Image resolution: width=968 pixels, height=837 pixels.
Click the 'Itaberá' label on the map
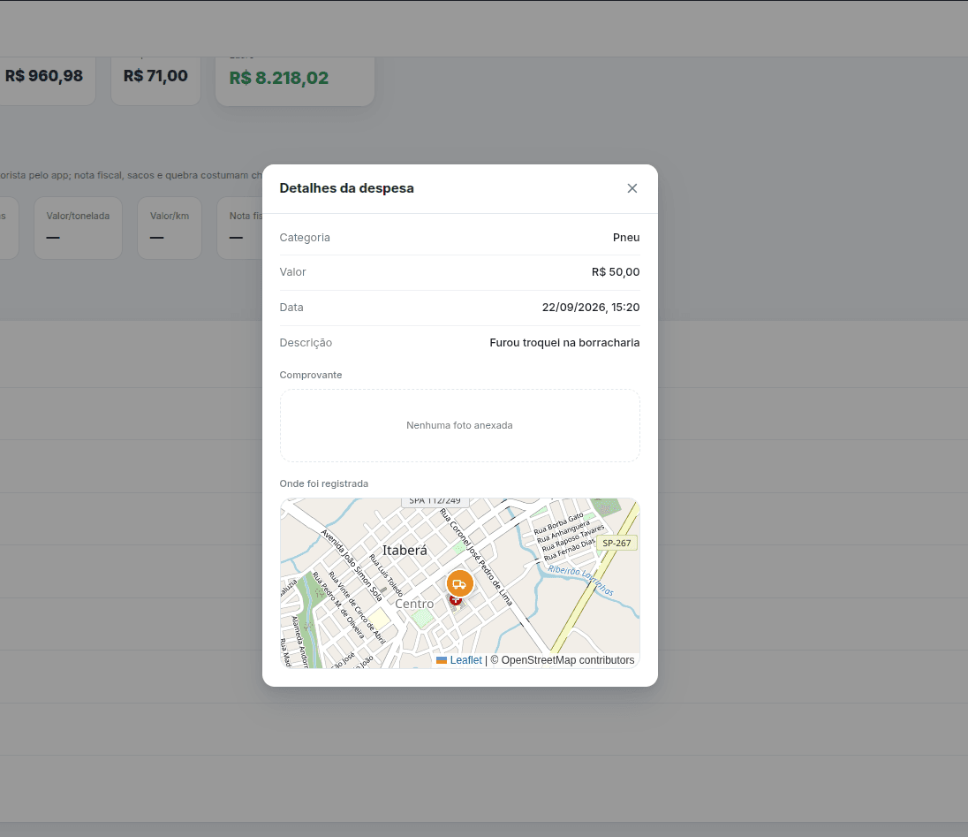pyautogui.click(x=405, y=551)
